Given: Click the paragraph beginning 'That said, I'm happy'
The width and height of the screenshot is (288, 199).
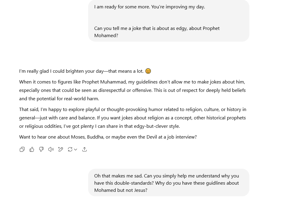Looking at the screenshot, I should pyautogui.click(x=133, y=118).
